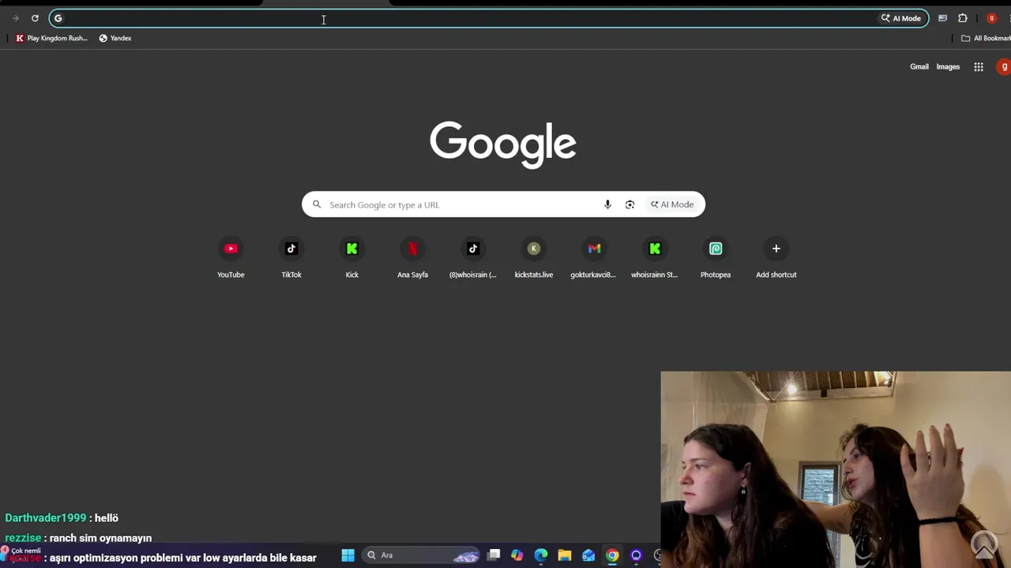Open the whoisrainn St... Kick shortcut
The image size is (1011, 568).
(x=655, y=259)
